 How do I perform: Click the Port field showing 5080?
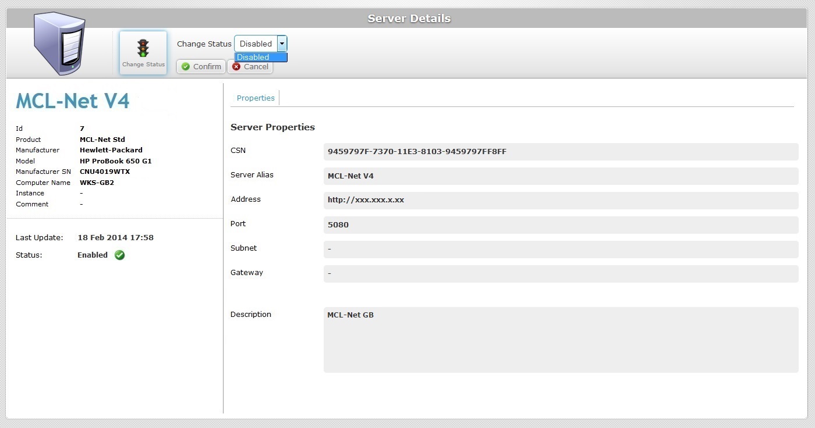click(x=561, y=225)
